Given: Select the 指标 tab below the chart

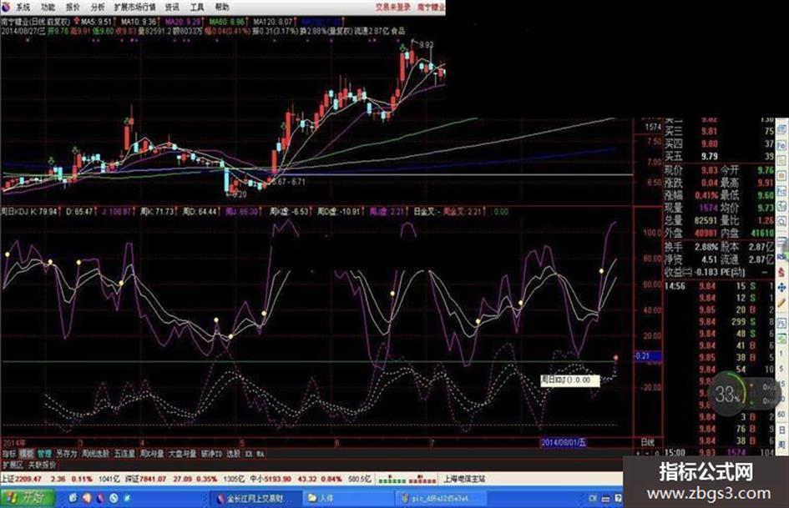Looking at the screenshot, I should click(x=9, y=454).
